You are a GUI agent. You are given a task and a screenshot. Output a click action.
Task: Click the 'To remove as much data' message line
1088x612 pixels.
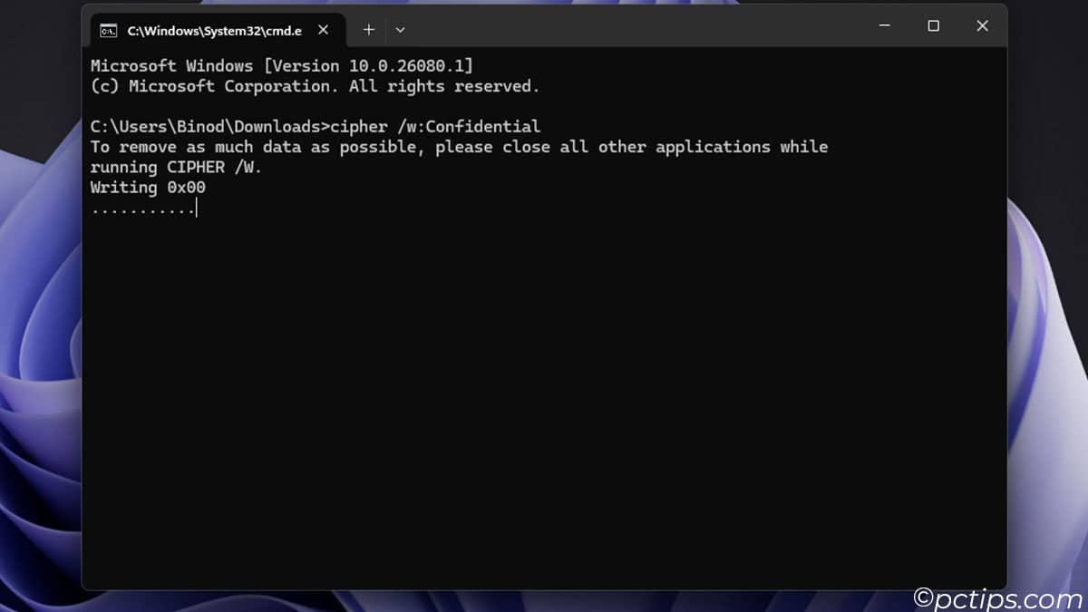click(459, 147)
